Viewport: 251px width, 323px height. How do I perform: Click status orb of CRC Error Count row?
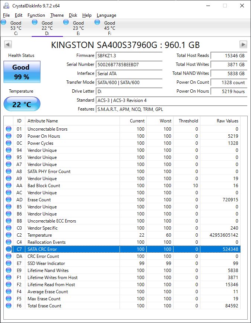[x=9, y=256]
